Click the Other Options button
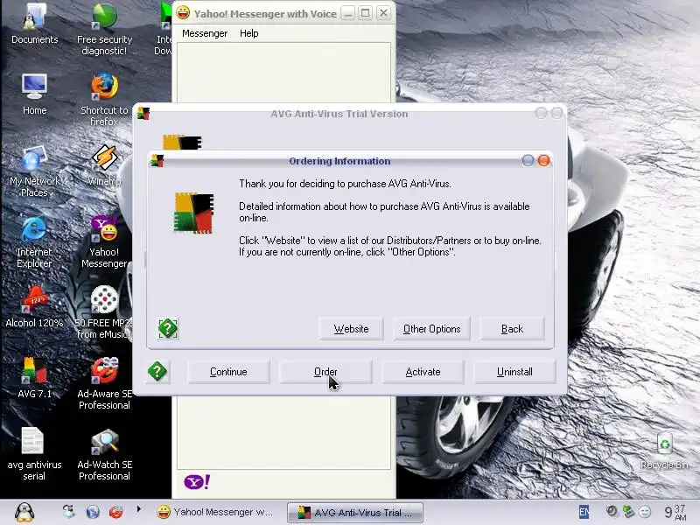The image size is (700, 525). coord(431,329)
